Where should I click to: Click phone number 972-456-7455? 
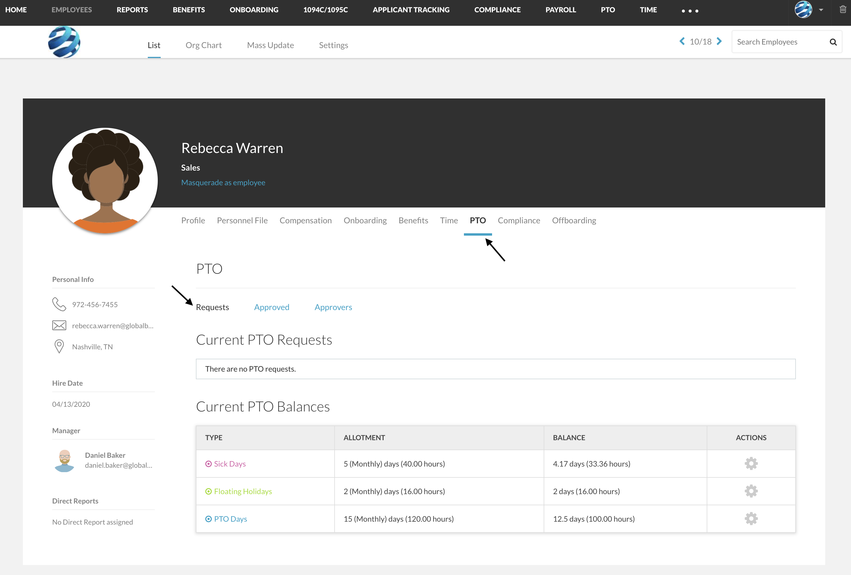[x=95, y=304]
